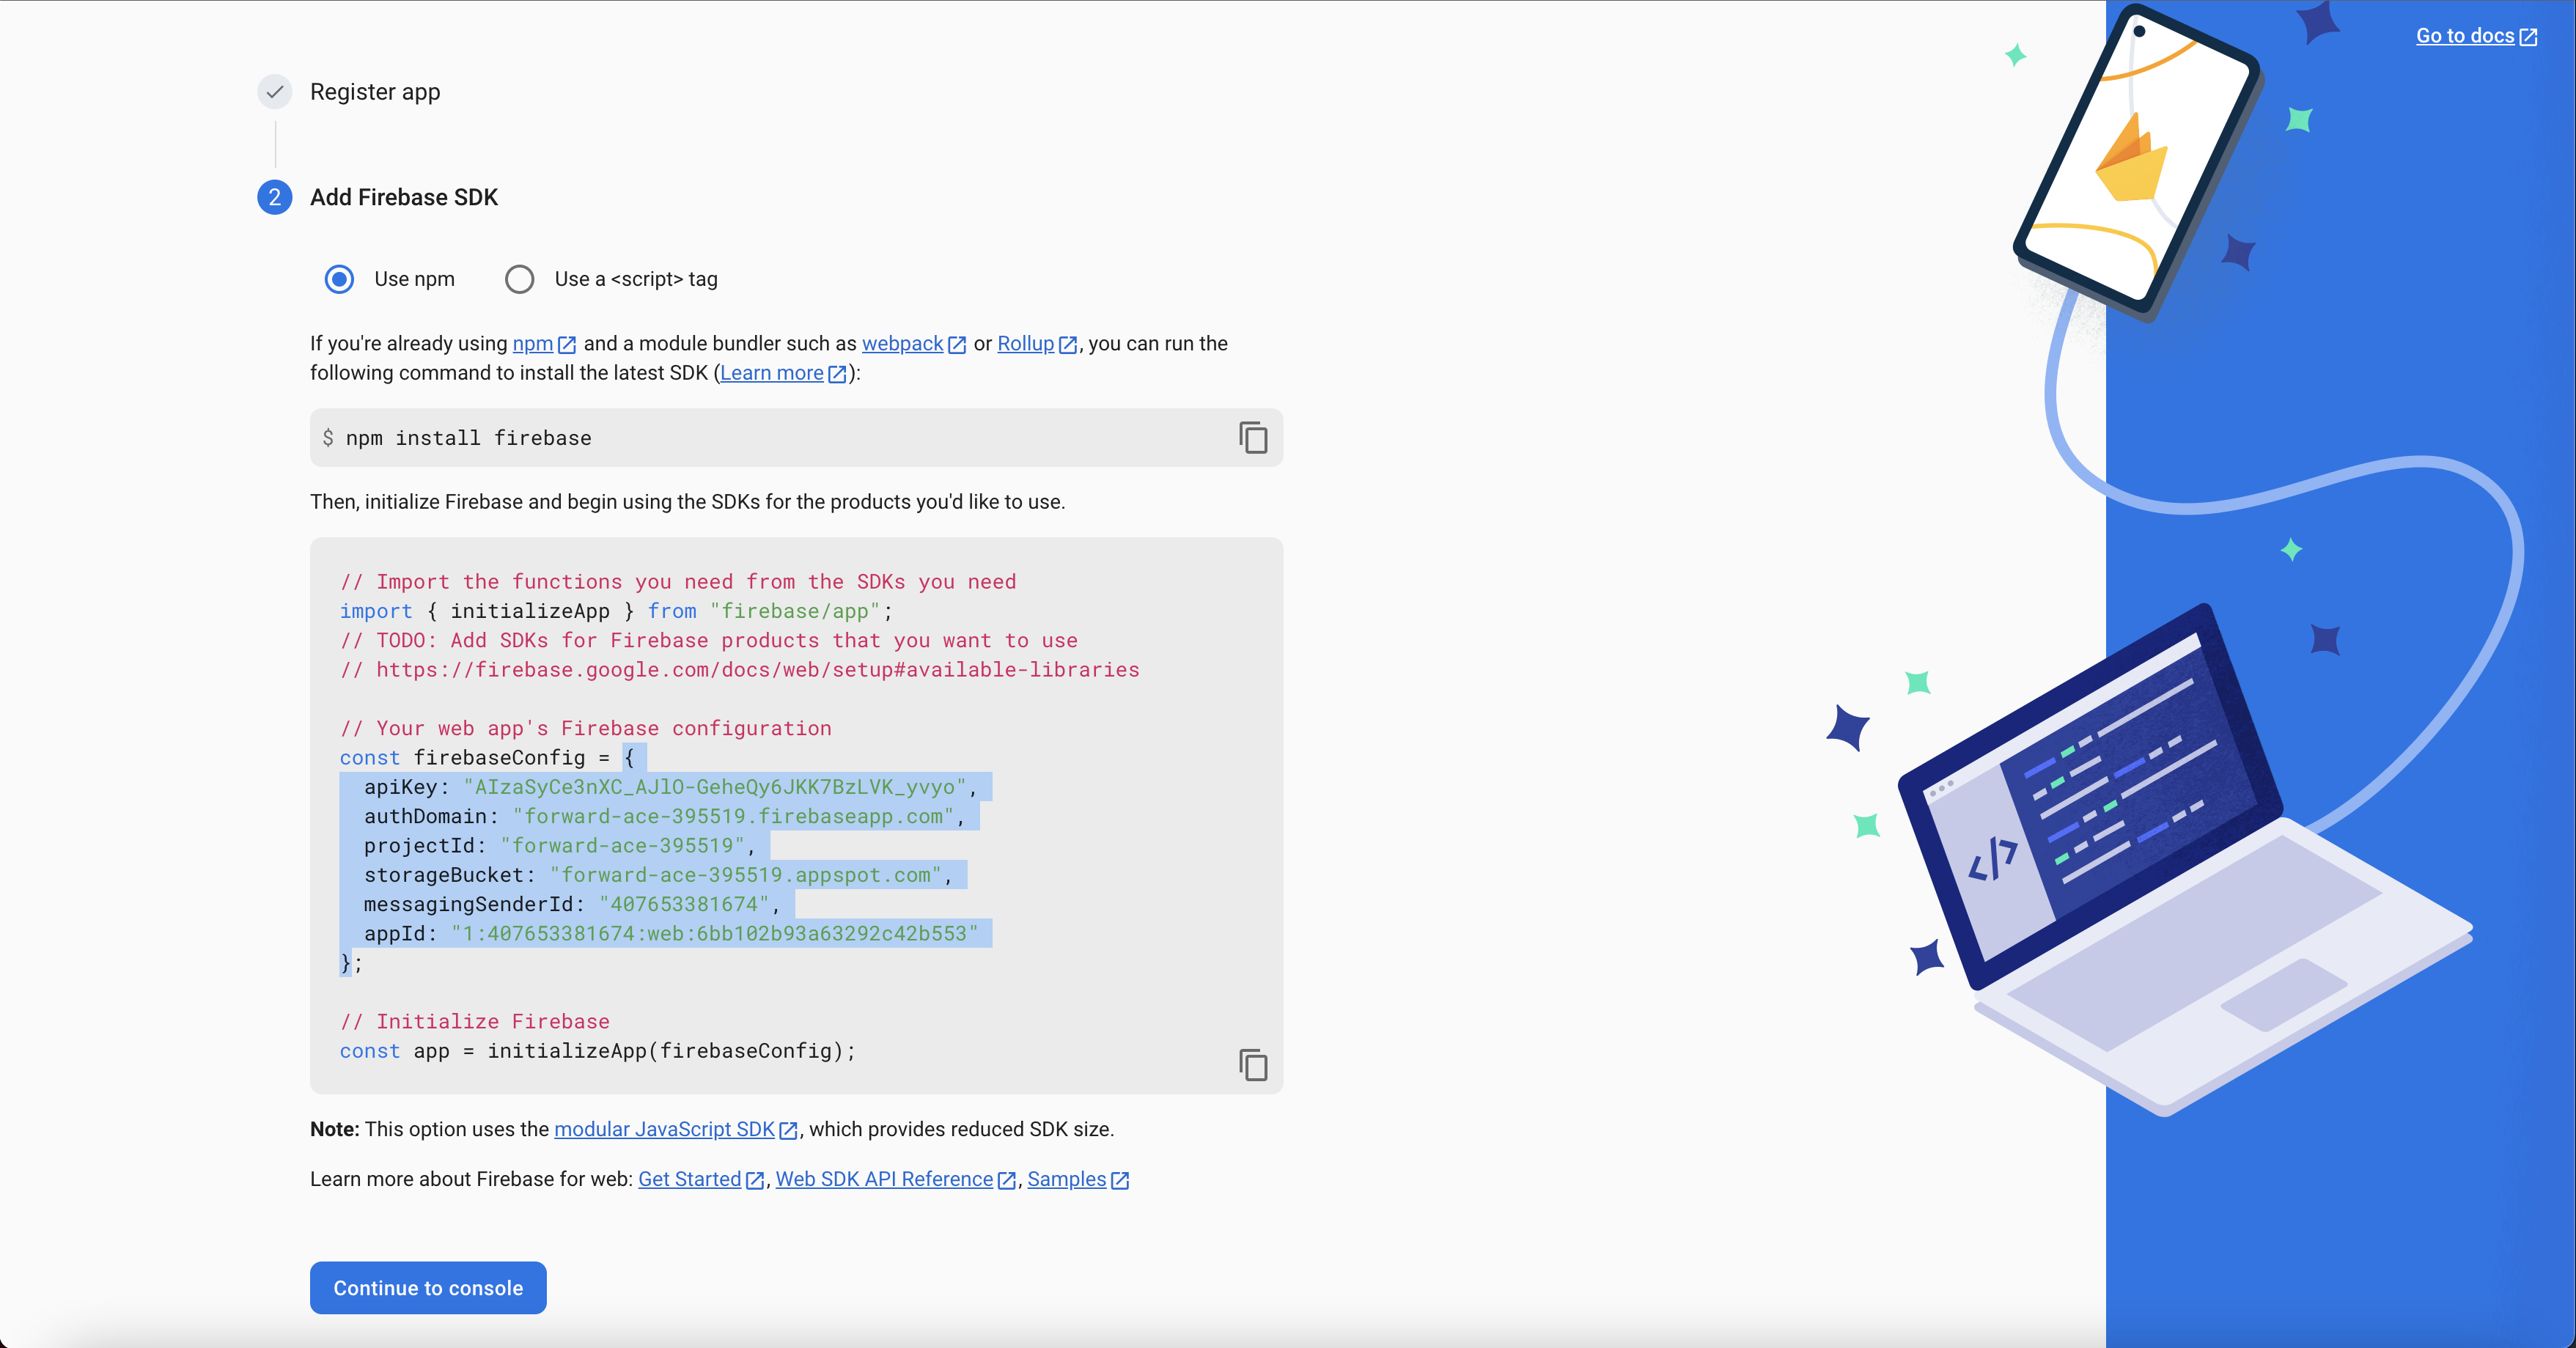Click external-link icon beside modular JavaScript SDK
The width and height of the screenshot is (2576, 1348).
pos(788,1130)
